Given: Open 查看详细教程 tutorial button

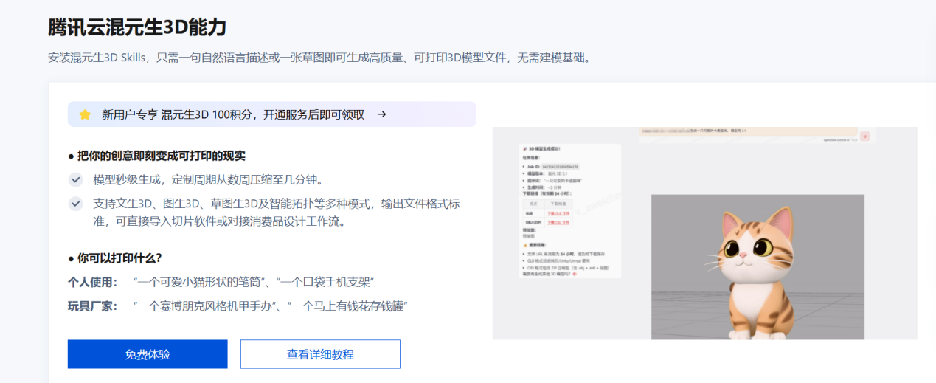Looking at the screenshot, I should coord(320,354).
